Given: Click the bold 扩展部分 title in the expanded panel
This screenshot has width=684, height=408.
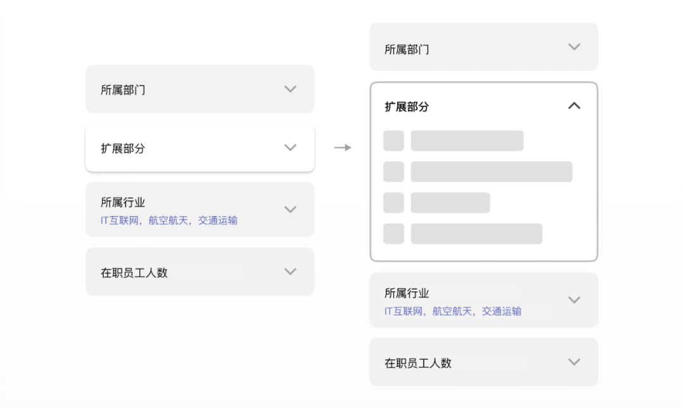Looking at the screenshot, I should point(407,106).
